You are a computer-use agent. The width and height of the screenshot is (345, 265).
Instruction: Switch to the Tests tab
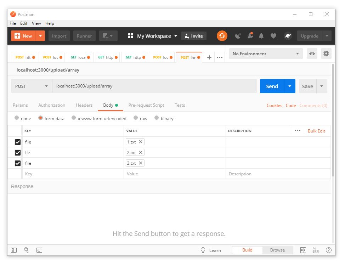coord(180,105)
